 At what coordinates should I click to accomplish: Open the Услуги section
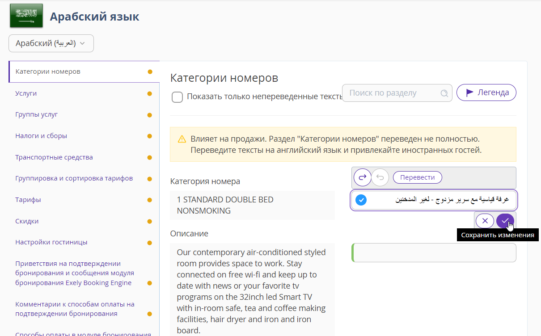click(26, 93)
